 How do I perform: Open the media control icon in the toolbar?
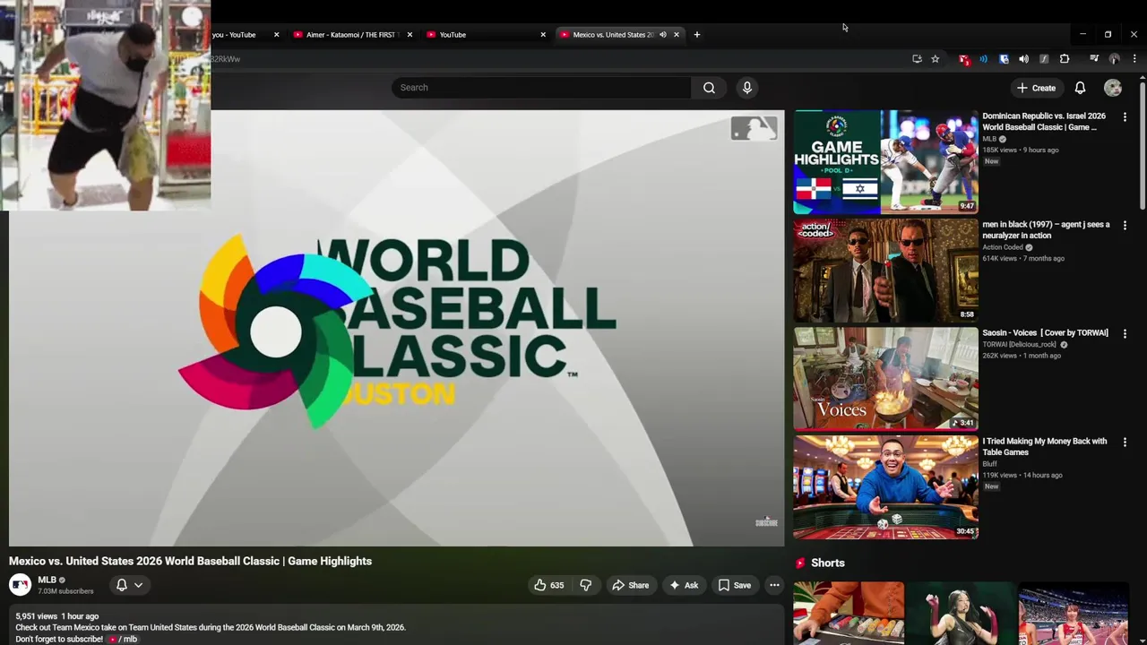click(x=1094, y=59)
